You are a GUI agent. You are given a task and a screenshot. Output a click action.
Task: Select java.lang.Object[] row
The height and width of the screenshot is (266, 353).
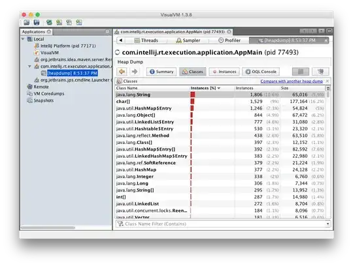tap(220, 115)
